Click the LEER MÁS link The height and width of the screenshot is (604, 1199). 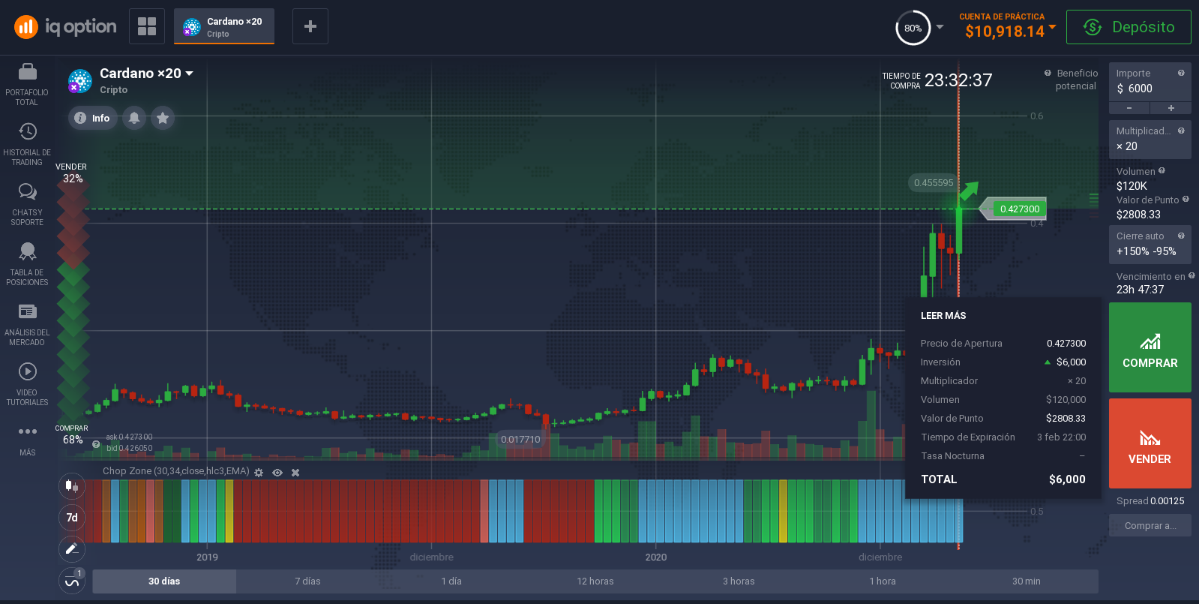[x=943, y=316]
